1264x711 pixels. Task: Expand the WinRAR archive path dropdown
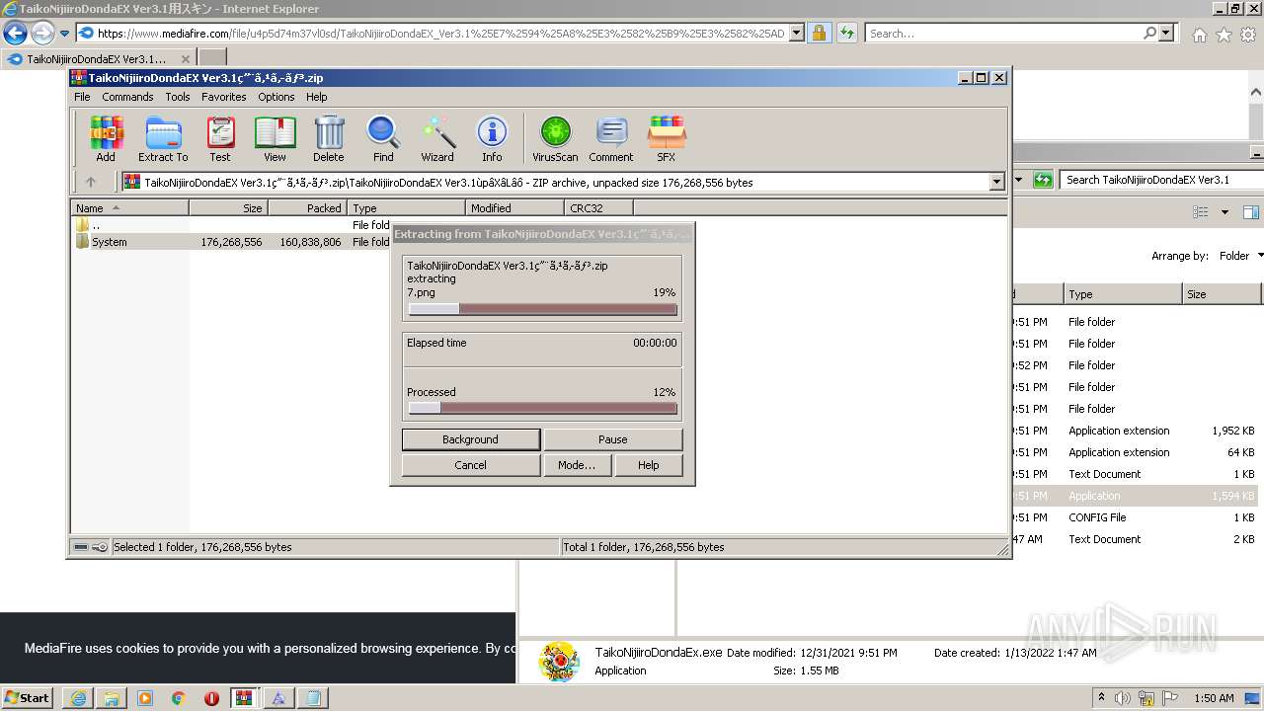click(996, 182)
